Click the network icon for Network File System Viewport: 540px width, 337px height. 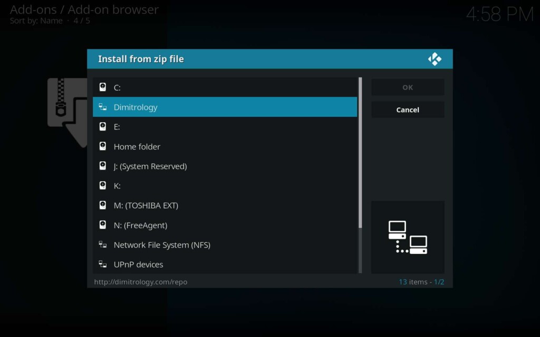tap(103, 244)
